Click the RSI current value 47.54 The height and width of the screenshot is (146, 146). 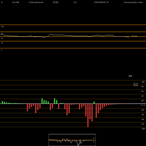(x=134, y=36)
